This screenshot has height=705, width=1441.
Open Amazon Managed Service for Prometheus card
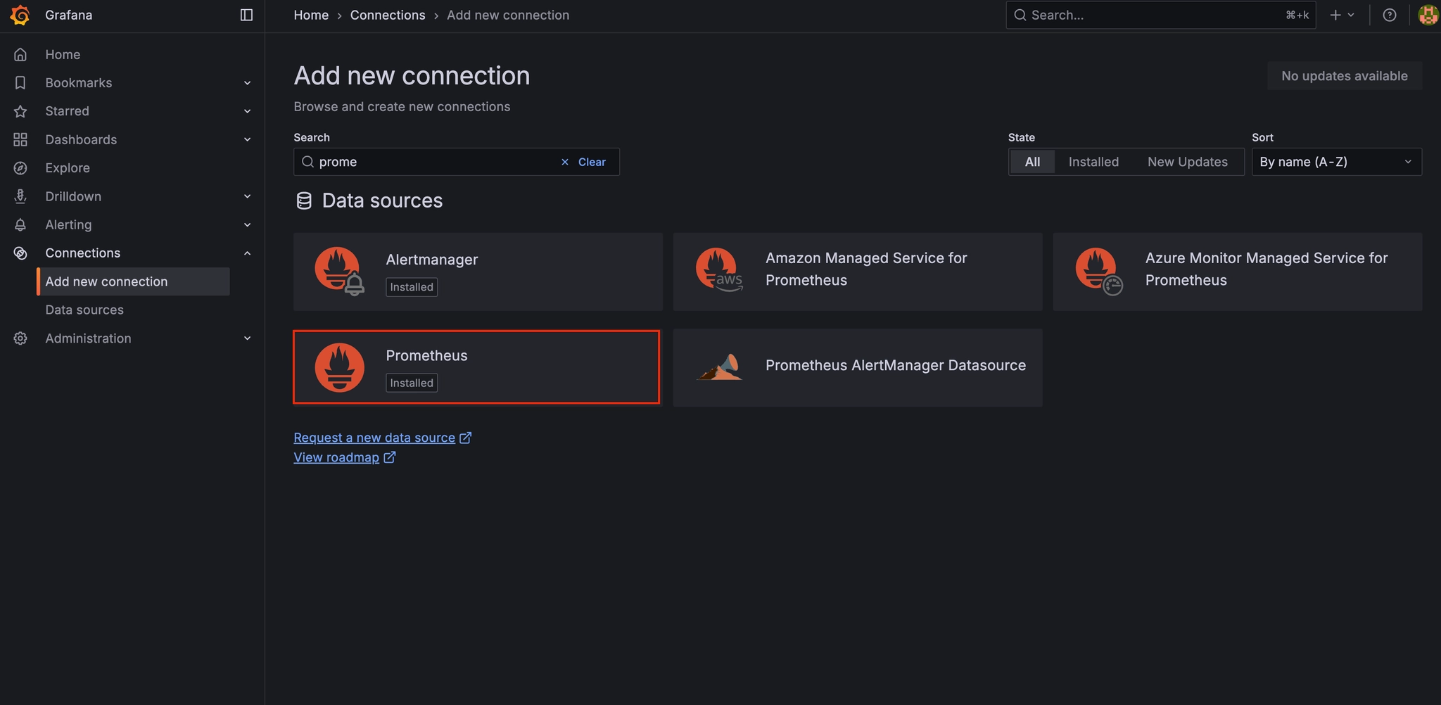(x=858, y=272)
